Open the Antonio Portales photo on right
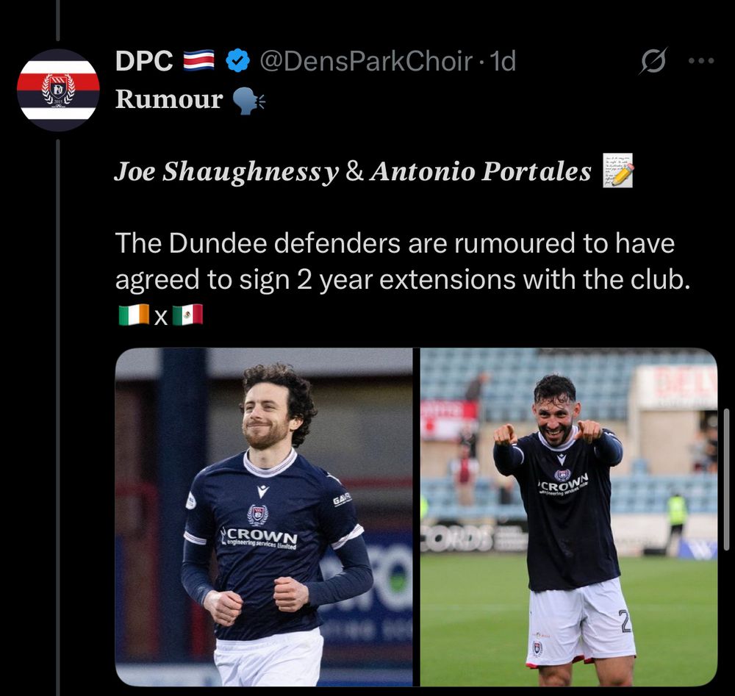The width and height of the screenshot is (735, 696). [x=569, y=517]
